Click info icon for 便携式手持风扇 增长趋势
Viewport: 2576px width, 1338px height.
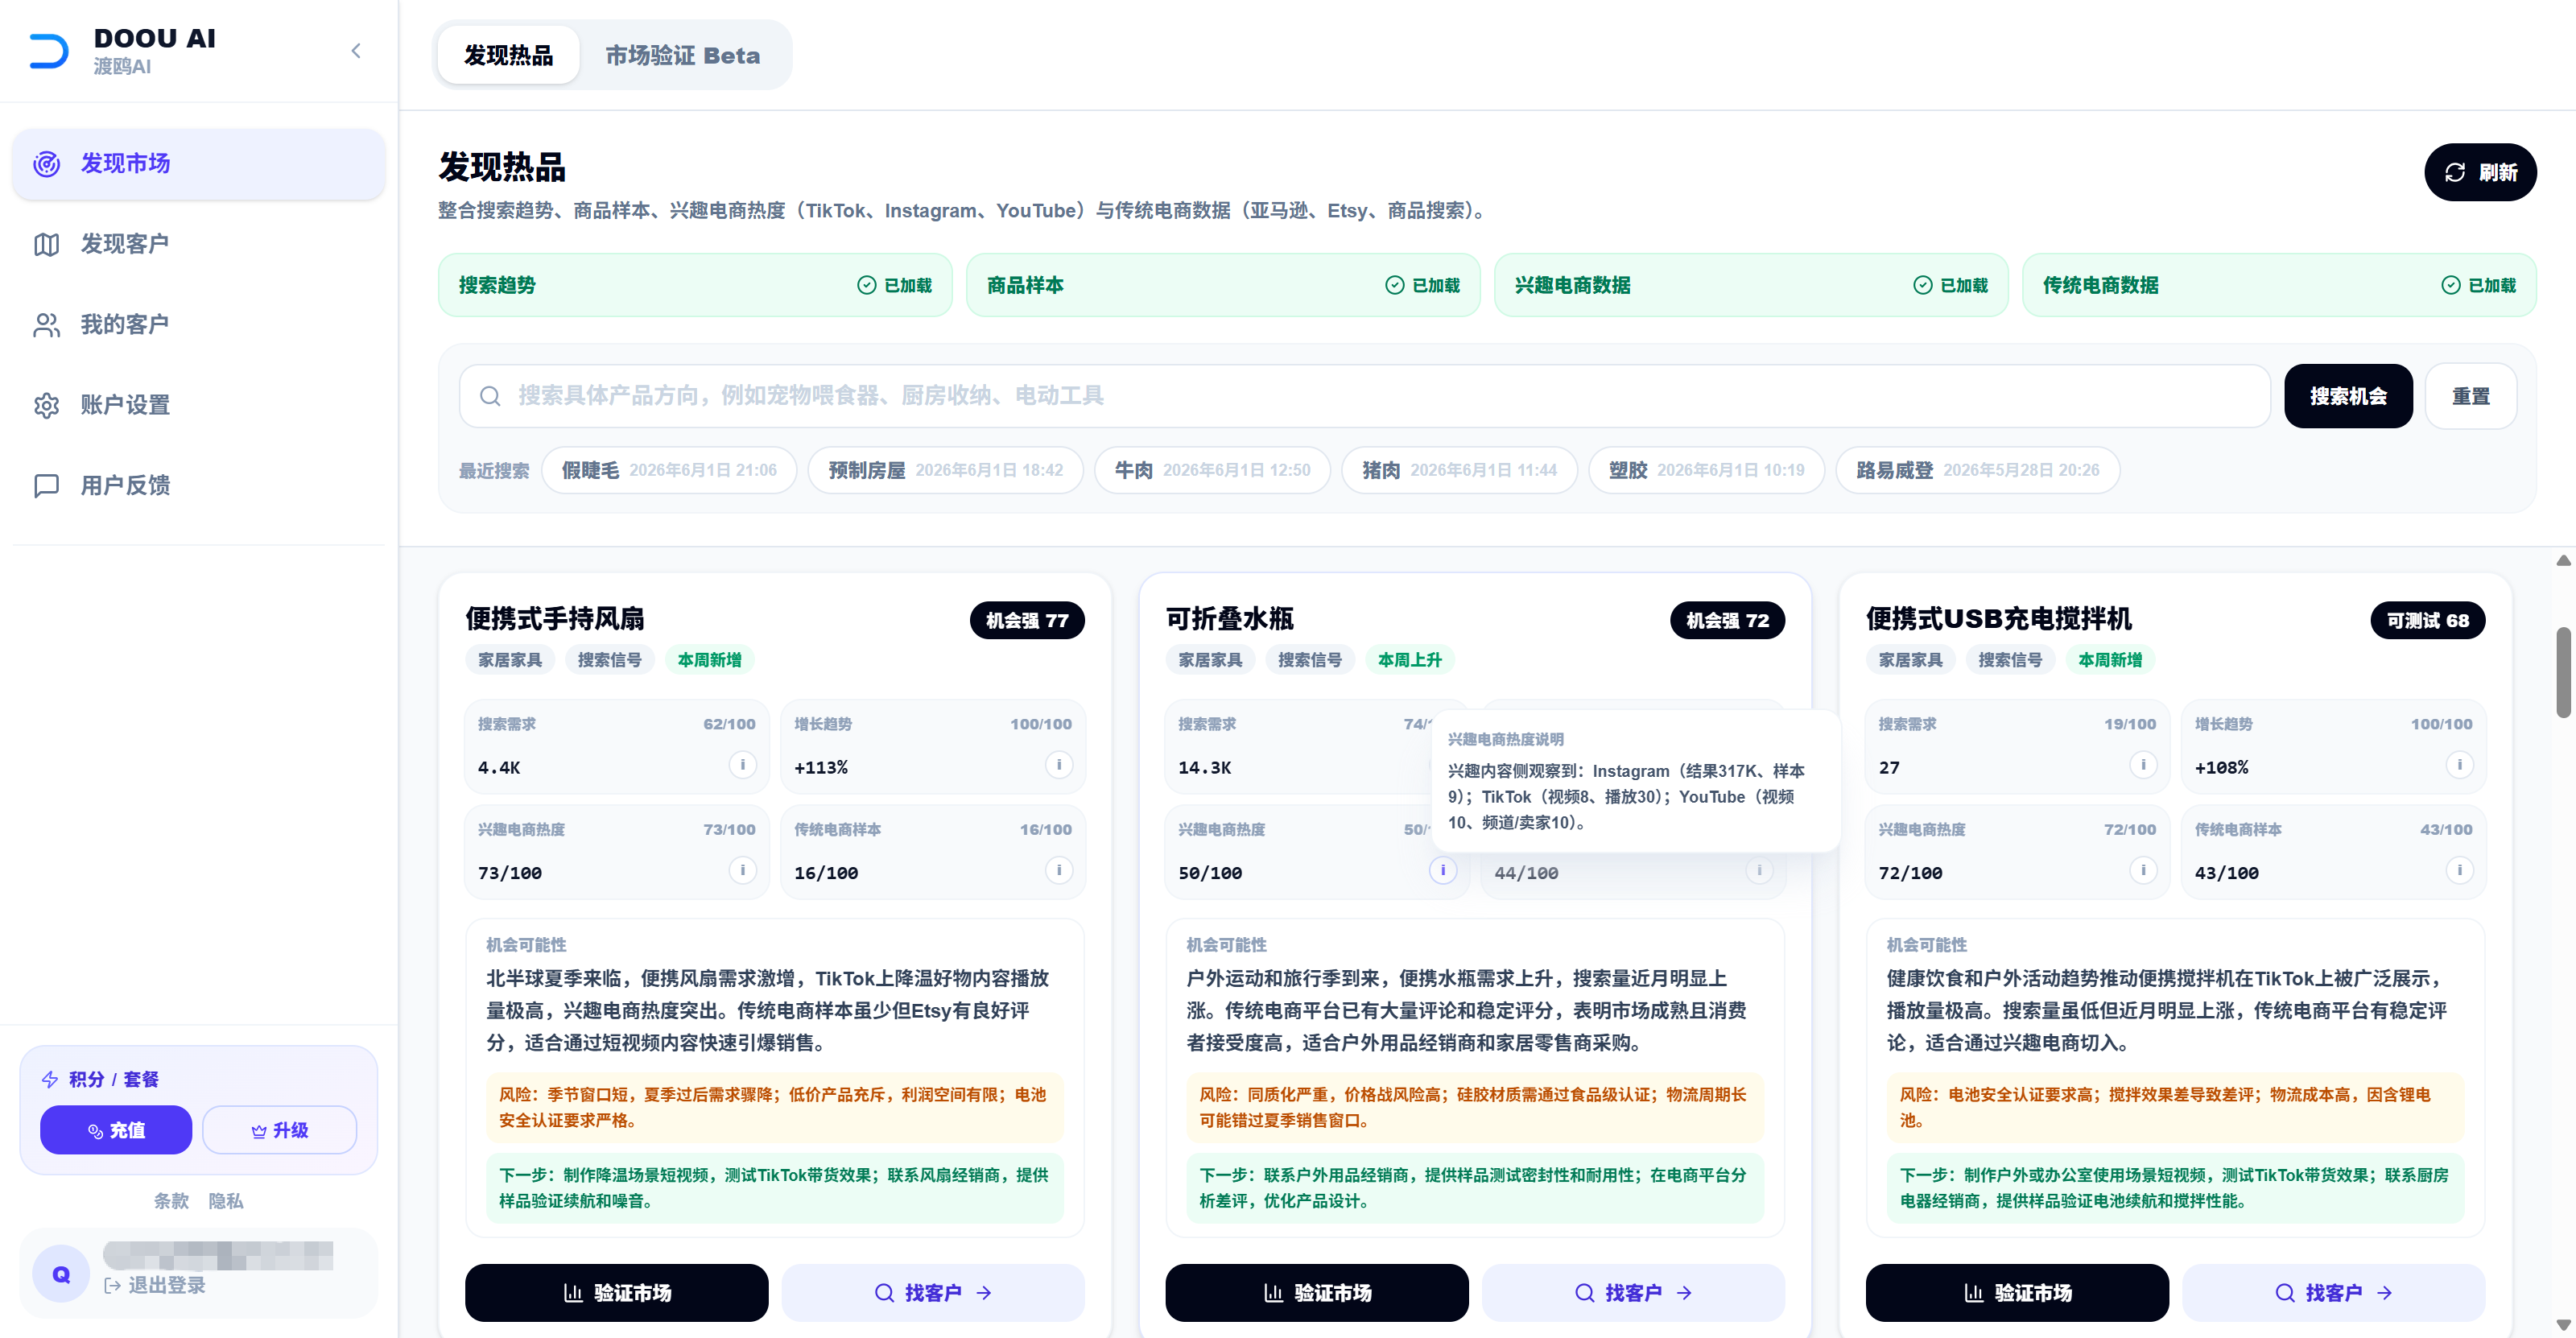[x=1059, y=765]
